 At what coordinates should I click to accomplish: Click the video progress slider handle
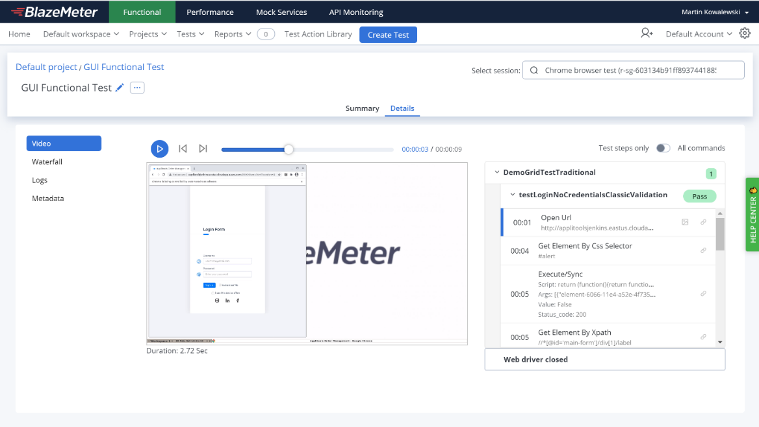click(x=289, y=149)
